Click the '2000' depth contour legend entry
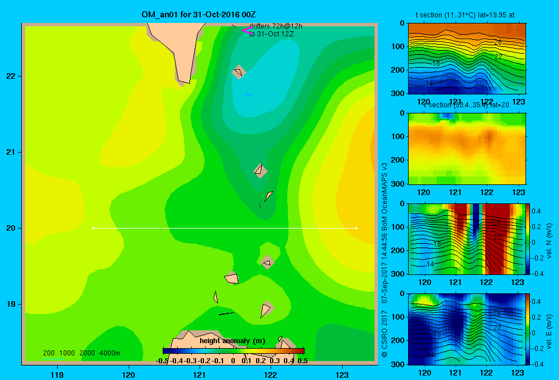The height and width of the screenshot is (380, 559). click(x=87, y=353)
